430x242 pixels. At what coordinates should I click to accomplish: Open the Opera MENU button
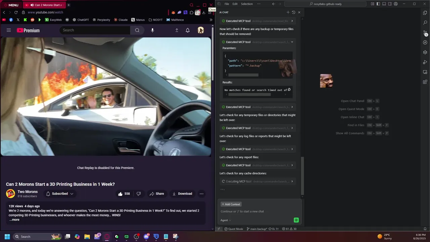11,5
